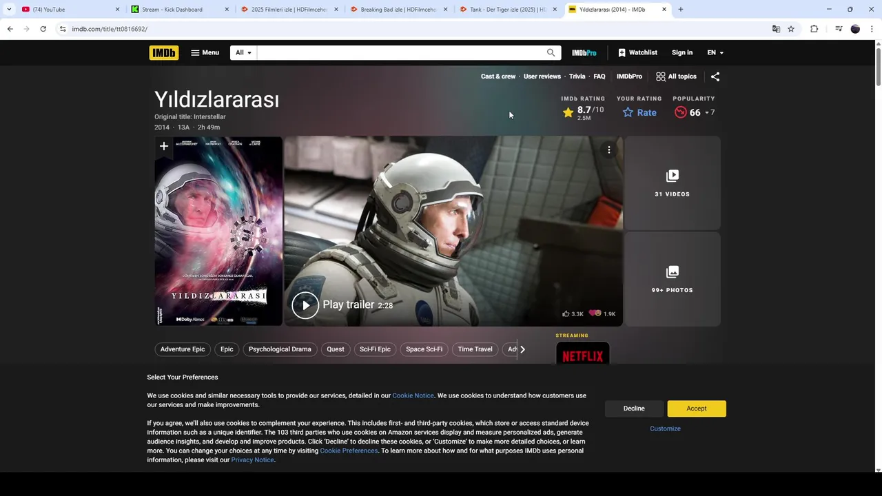The image size is (882, 496).
Task: Open the Privacy Notice link
Action: (x=252, y=459)
